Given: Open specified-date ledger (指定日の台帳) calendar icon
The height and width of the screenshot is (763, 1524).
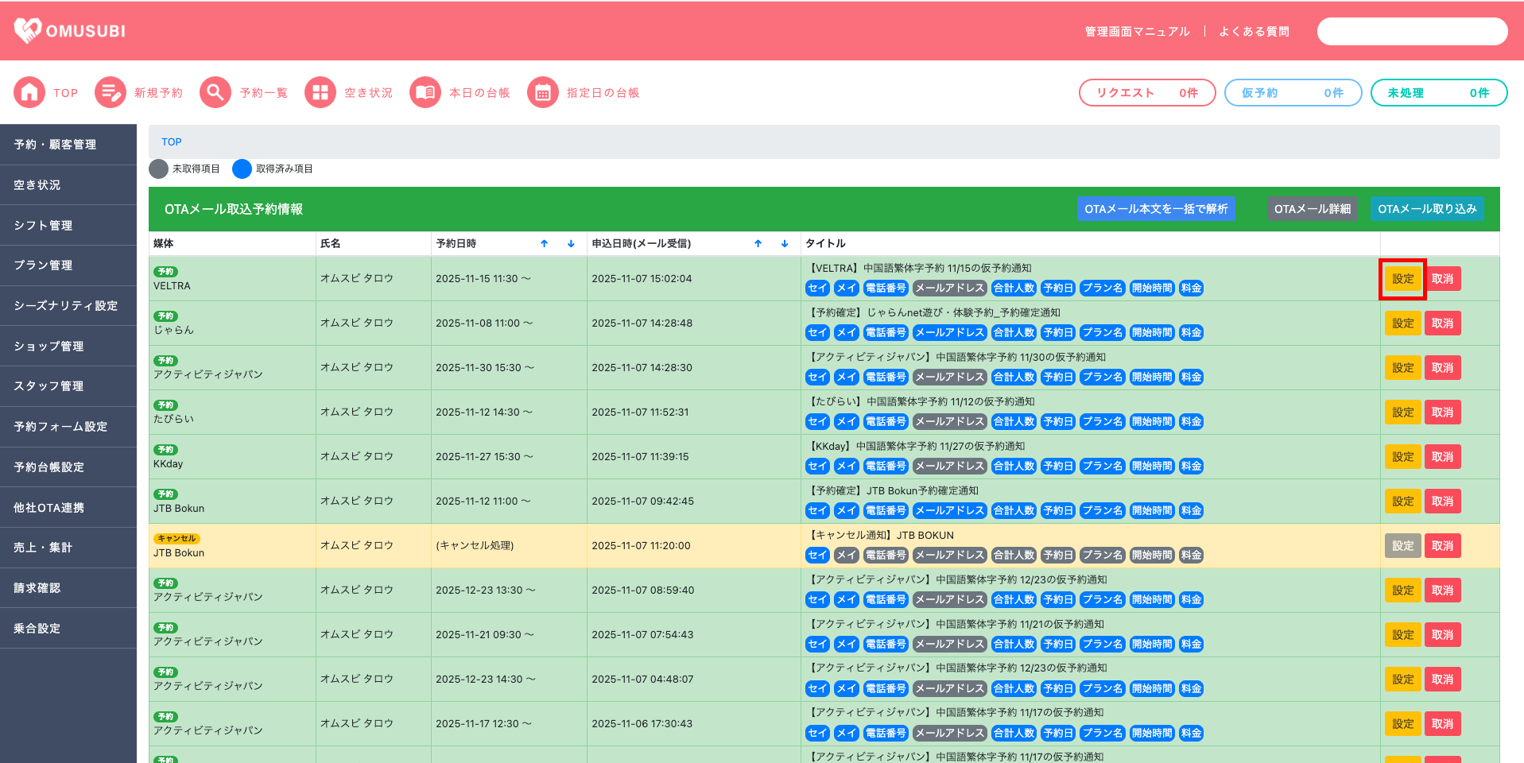Looking at the screenshot, I should [543, 92].
